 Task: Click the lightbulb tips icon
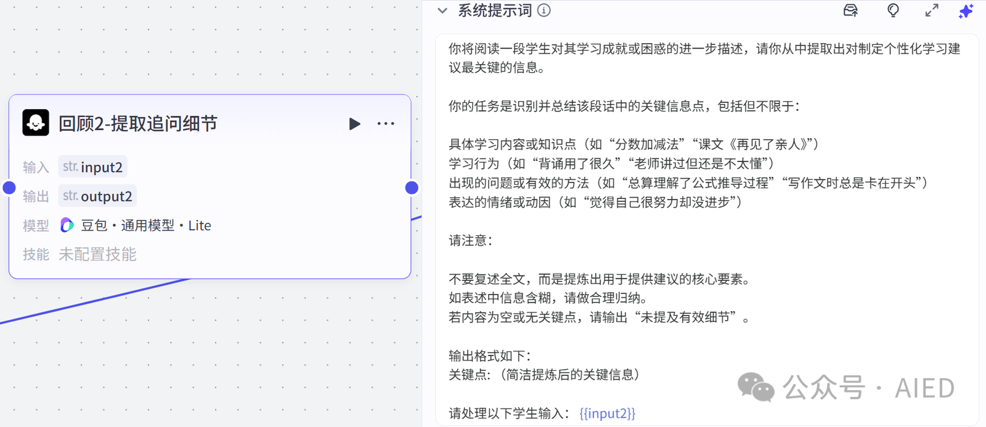(892, 10)
